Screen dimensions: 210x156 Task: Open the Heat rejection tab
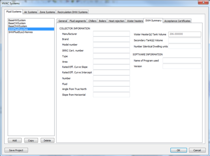pyautogui.click(x=116, y=21)
